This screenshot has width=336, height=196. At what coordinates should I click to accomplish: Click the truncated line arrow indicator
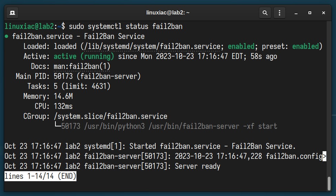click(x=324, y=156)
